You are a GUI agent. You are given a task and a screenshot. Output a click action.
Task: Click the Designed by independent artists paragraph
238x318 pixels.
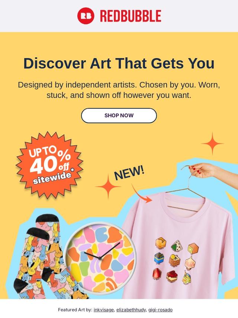(x=119, y=90)
